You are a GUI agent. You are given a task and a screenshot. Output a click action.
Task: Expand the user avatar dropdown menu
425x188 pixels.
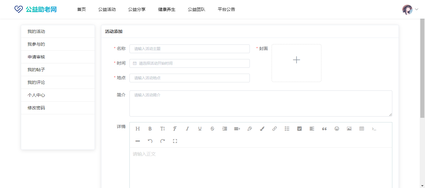pyautogui.click(x=410, y=10)
